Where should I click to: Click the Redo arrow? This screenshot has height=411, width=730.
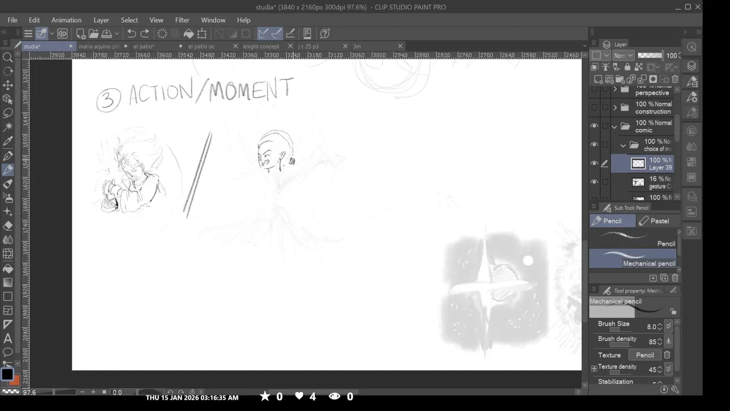click(145, 34)
